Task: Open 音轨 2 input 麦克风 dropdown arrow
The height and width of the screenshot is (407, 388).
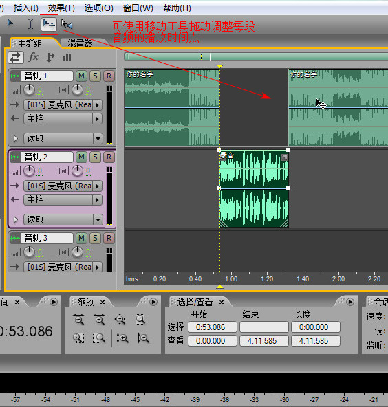Action: [98, 186]
